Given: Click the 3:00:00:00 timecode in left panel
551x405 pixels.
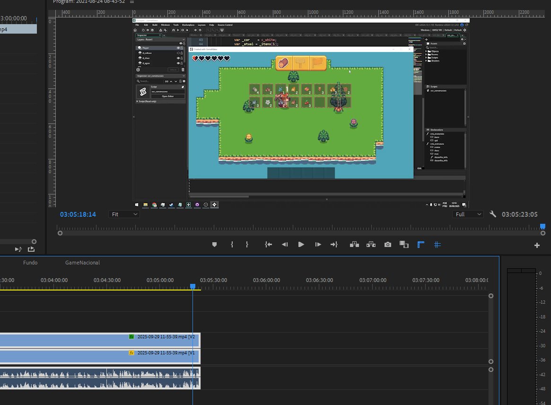Looking at the screenshot, I should [x=13, y=18].
